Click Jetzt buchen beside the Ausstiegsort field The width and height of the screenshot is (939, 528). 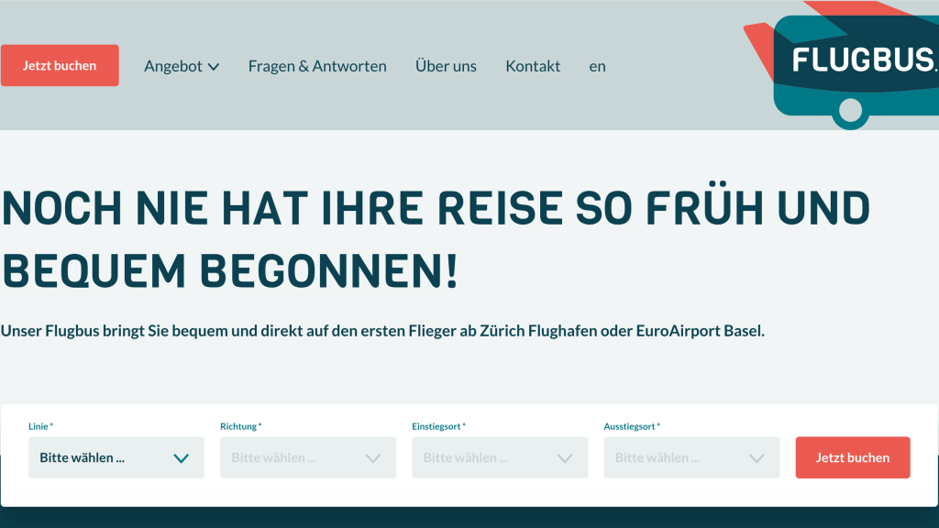[852, 457]
